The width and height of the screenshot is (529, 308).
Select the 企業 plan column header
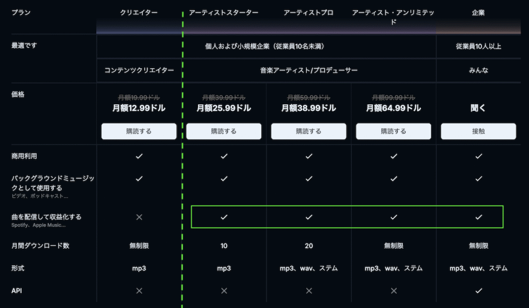pyautogui.click(x=478, y=12)
